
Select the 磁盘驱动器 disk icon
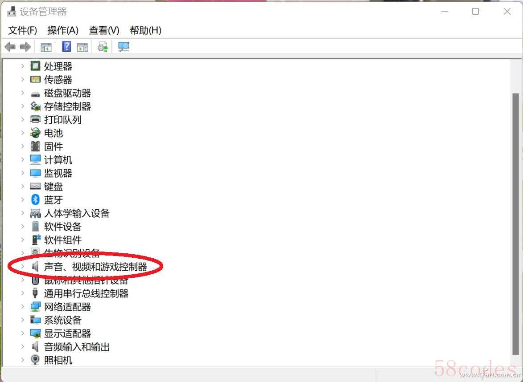coord(35,94)
